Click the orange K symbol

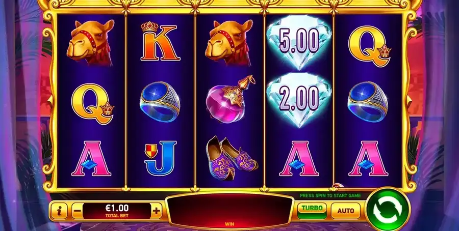(160, 41)
